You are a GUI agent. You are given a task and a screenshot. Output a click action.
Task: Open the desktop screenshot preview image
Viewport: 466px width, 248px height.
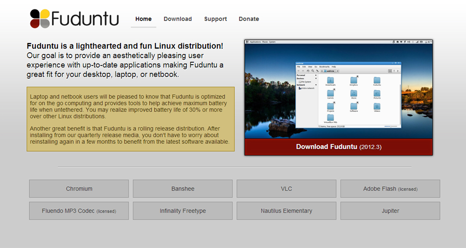coord(338,89)
